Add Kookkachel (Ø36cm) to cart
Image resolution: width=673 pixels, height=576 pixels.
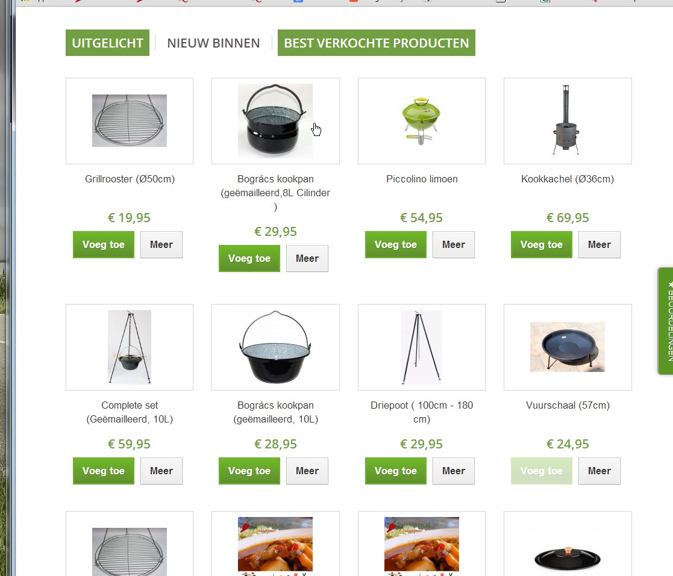pos(542,244)
